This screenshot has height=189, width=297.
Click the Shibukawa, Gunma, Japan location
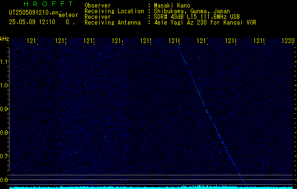pyautogui.click(x=192, y=11)
